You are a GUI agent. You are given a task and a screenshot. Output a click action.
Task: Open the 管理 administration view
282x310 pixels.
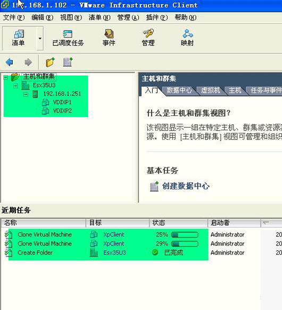(x=148, y=38)
